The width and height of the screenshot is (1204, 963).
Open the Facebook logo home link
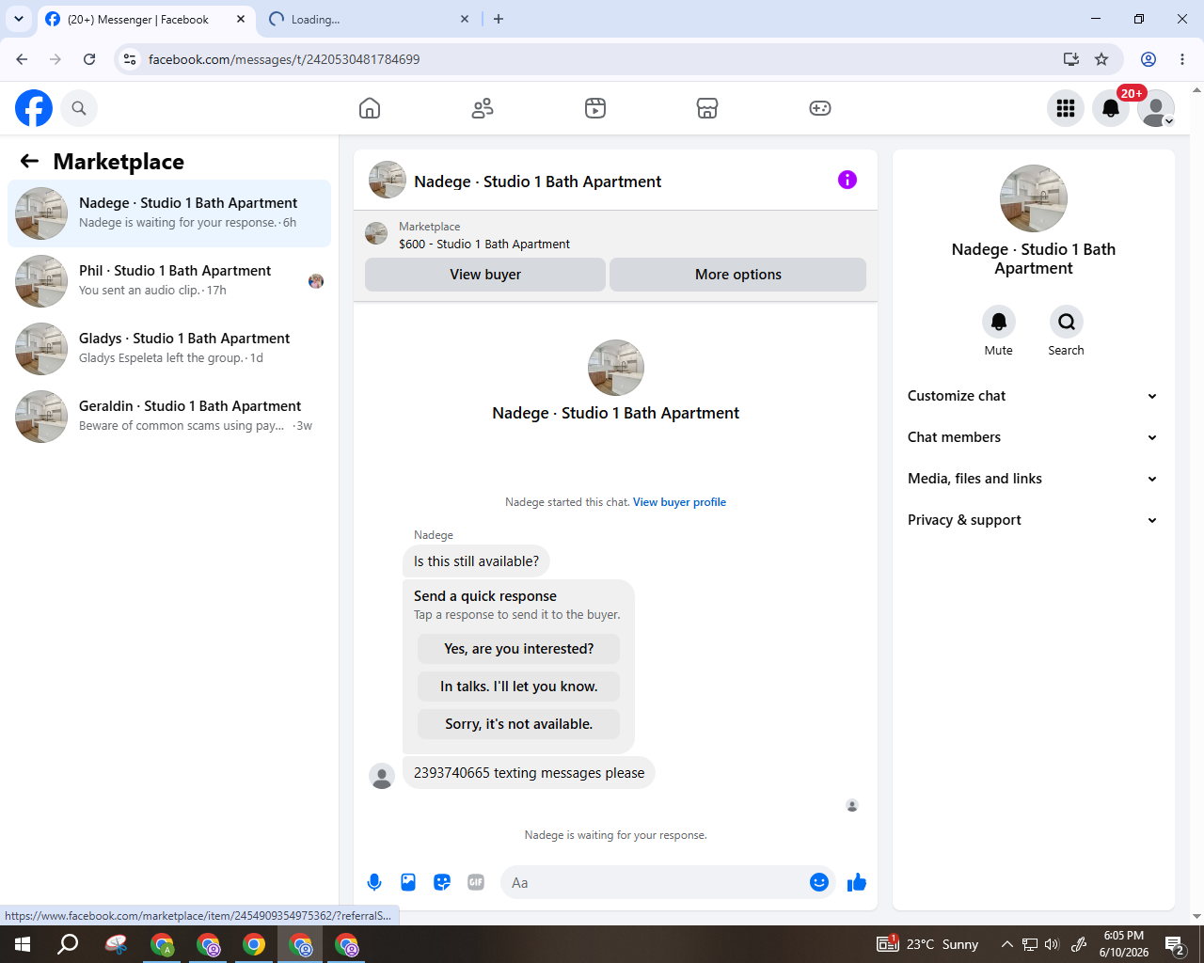[x=34, y=108]
